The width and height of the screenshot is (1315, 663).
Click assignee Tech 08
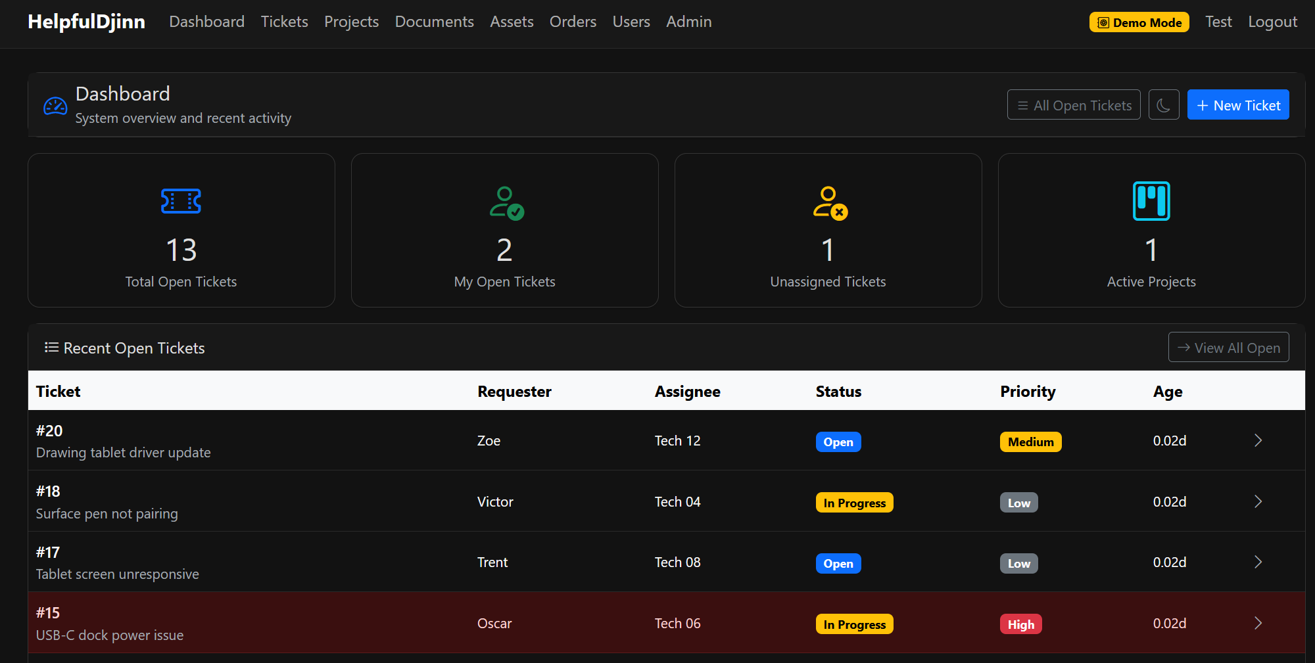pyautogui.click(x=677, y=562)
